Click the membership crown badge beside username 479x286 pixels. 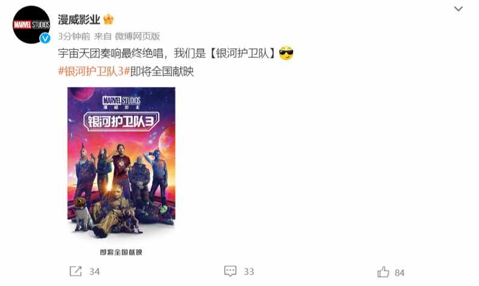coord(109,19)
